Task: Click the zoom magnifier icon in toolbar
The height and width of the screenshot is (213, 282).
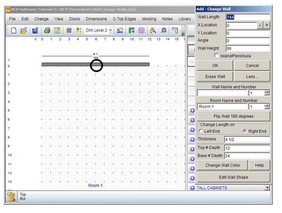Action: point(153,31)
